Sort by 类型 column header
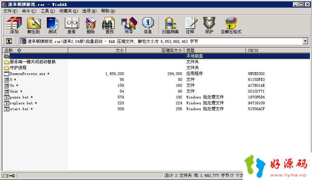The width and height of the screenshot is (312, 180). (x=215, y=50)
